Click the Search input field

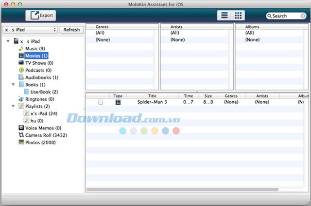(288, 16)
